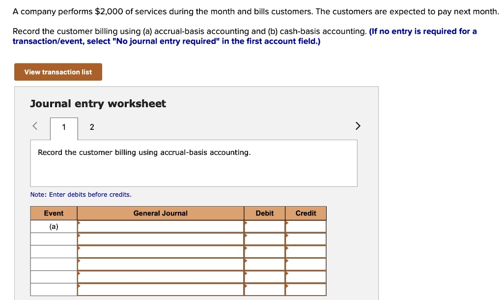
Task: Click the Event (a) cell
Action: point(54,226)
